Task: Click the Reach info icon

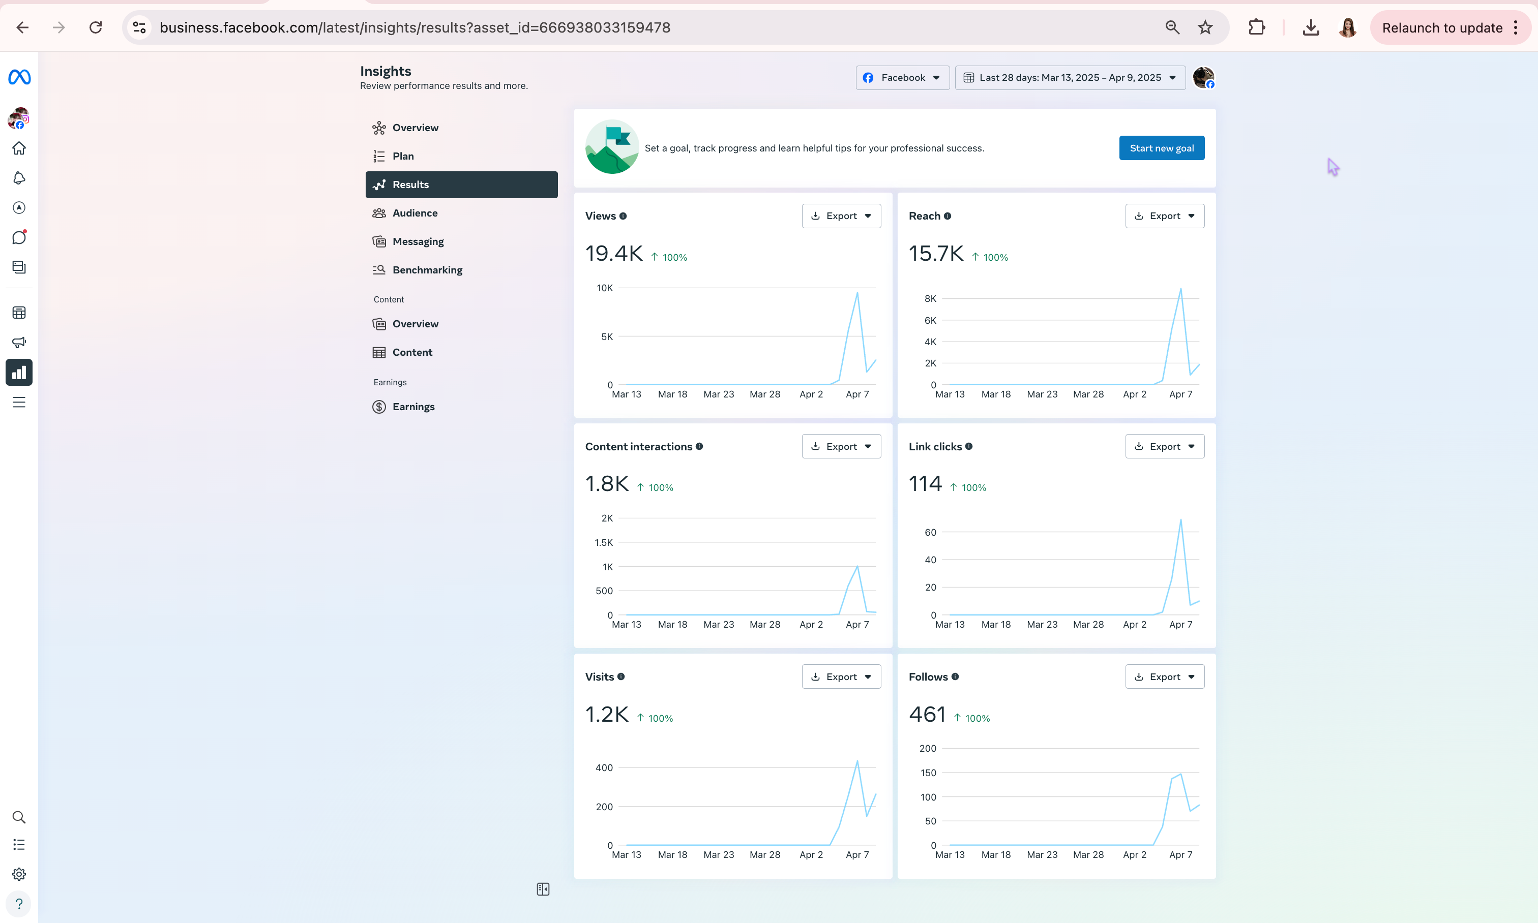Action: coord(948,216)
